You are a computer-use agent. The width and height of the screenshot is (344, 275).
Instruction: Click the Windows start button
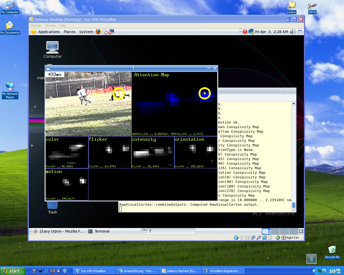point(13,271)
